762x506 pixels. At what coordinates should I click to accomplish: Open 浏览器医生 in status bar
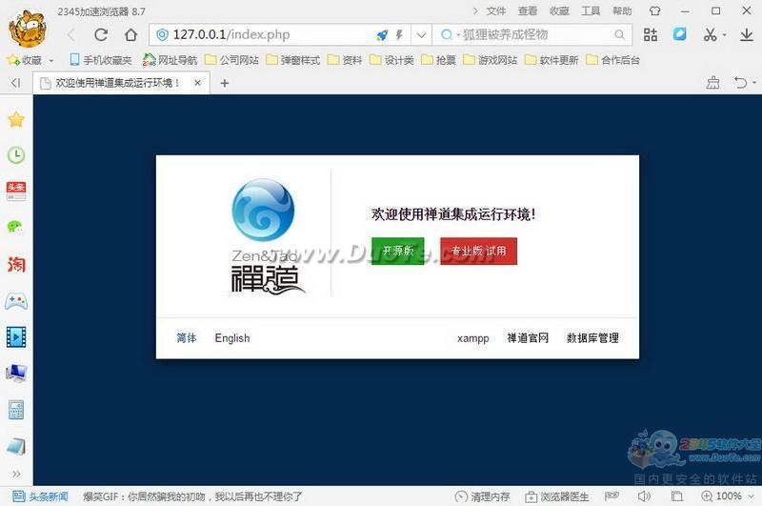557,496
